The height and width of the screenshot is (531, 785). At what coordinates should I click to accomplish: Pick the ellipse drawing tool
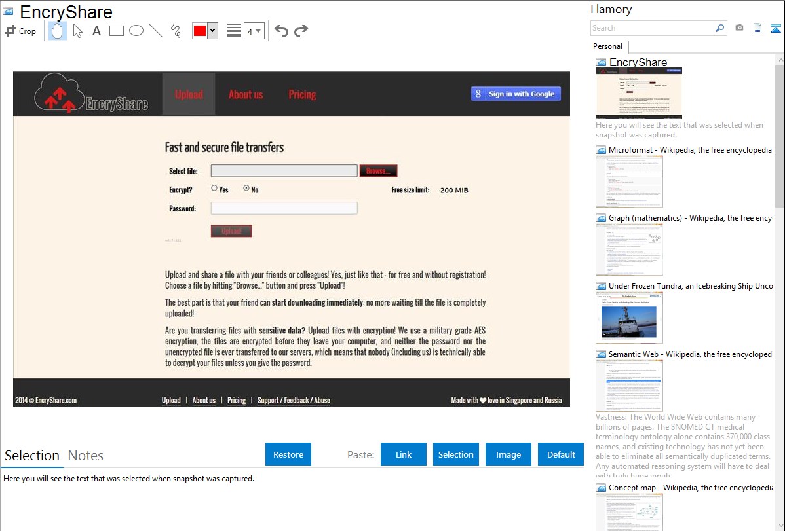click(136, 31)
